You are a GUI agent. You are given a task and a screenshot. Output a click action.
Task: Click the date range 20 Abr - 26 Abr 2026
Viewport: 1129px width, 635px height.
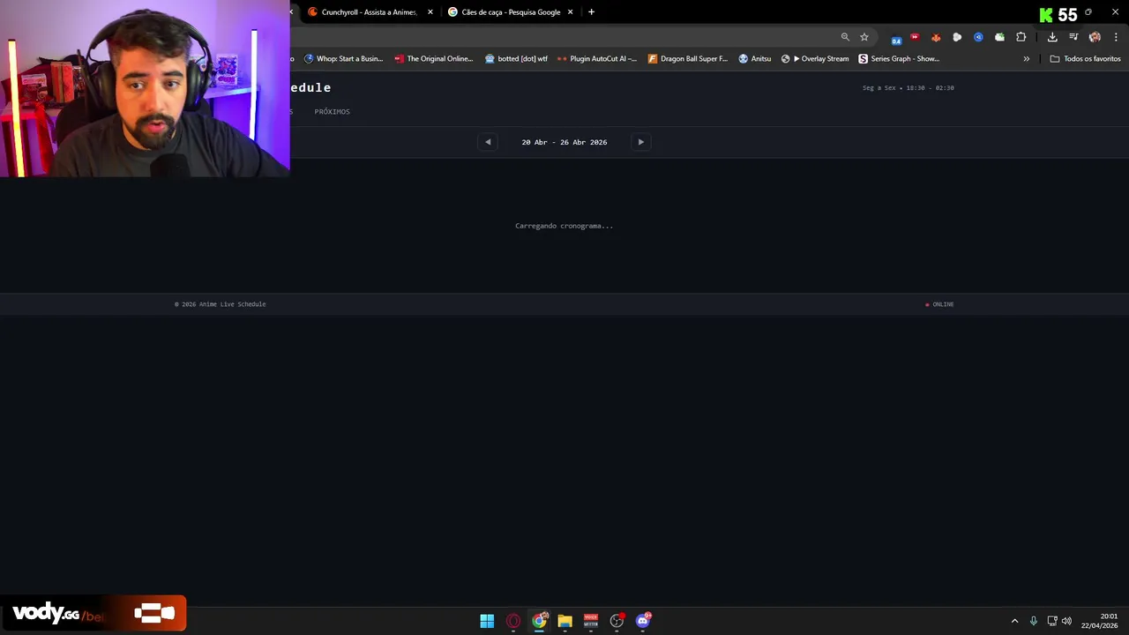pos(564,142)
